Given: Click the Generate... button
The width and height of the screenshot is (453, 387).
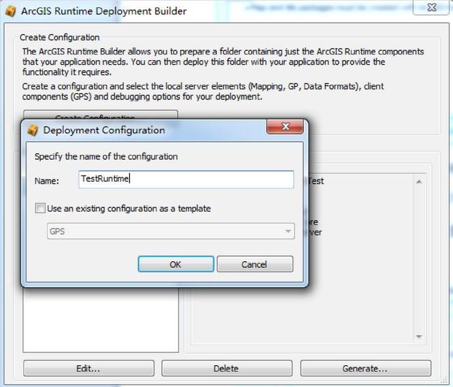Looking at the screenshot, I should tap(365, 368).
